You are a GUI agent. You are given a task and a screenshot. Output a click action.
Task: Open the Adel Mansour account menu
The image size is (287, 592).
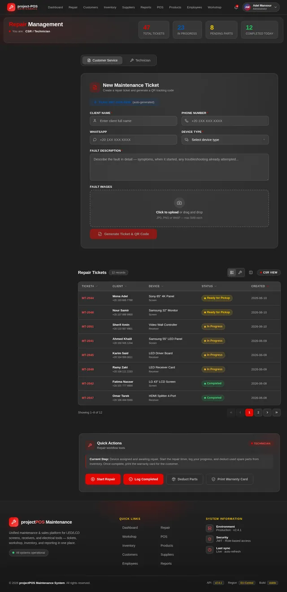coord(261,7)
